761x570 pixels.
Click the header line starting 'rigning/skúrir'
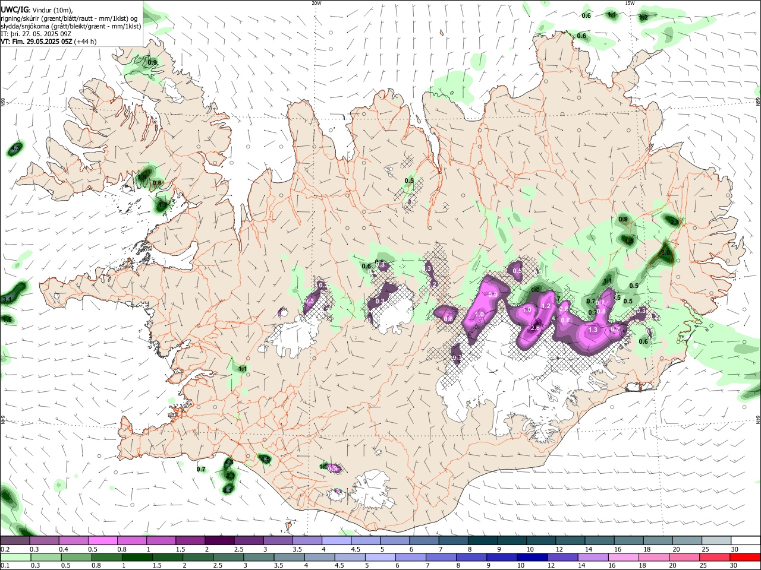(69, 18)
